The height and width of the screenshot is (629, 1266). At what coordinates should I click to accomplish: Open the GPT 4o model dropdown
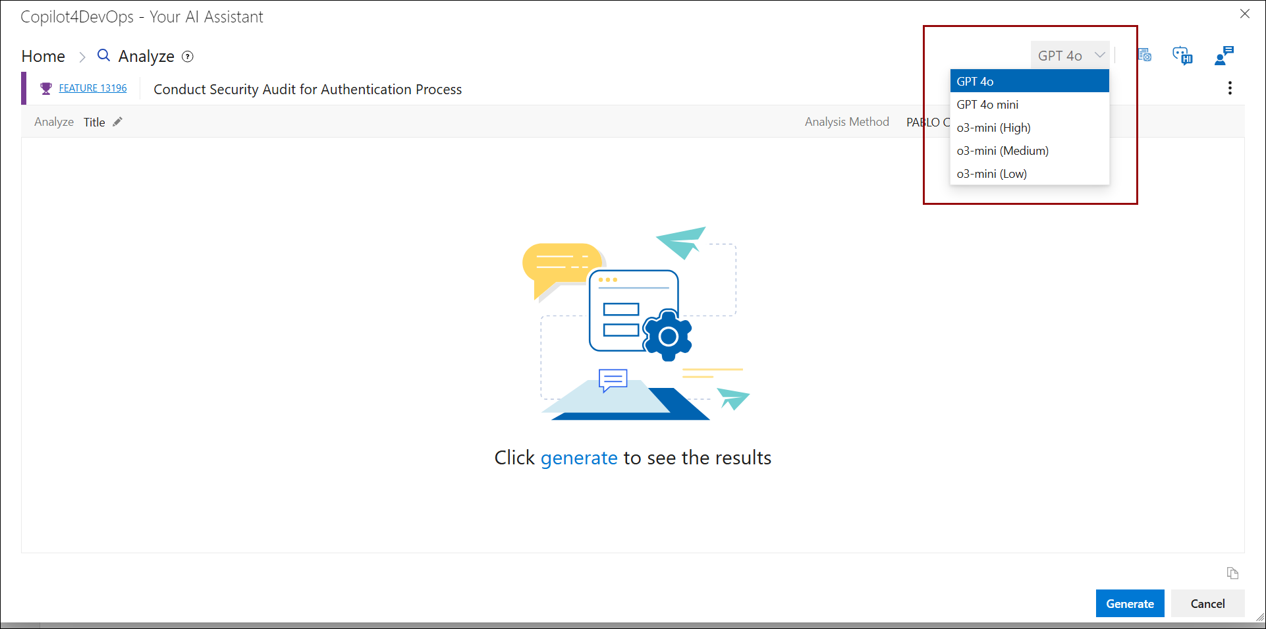[x=1070, y=55]
